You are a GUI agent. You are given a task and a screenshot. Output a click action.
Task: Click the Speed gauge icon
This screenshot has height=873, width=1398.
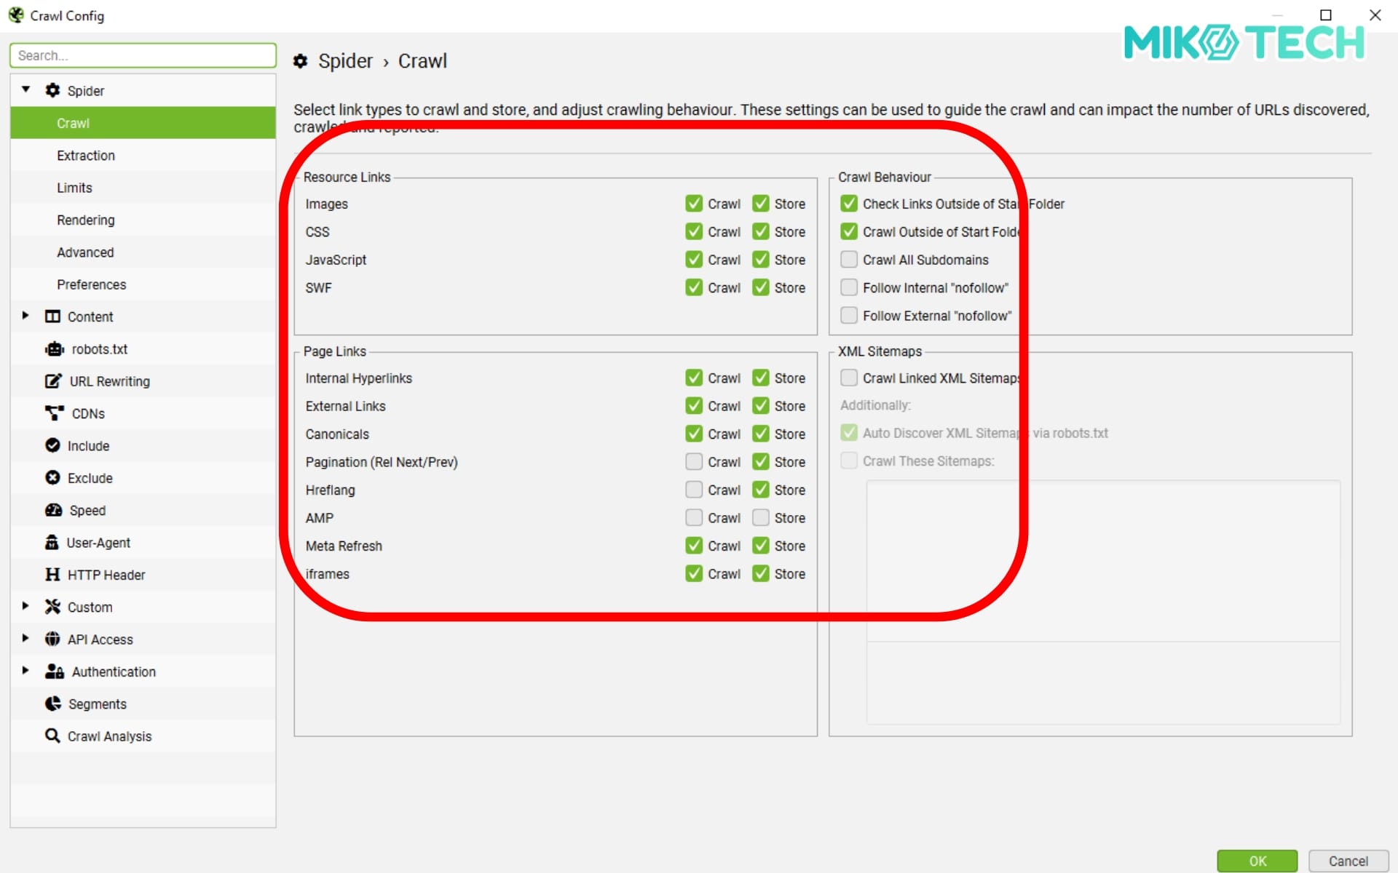coord(53,510)
